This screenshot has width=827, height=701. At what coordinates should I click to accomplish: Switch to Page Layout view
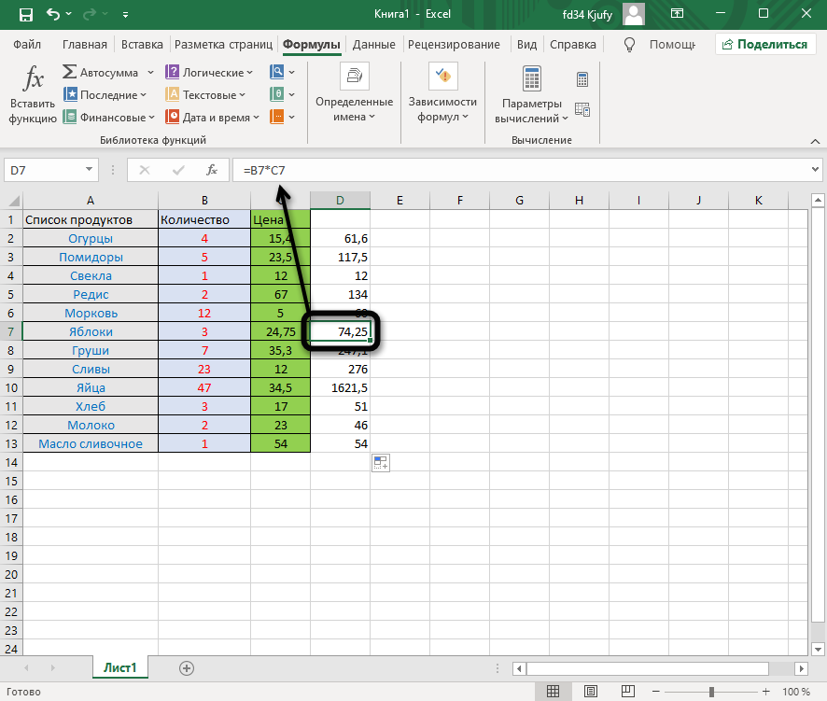pos(589,692)
